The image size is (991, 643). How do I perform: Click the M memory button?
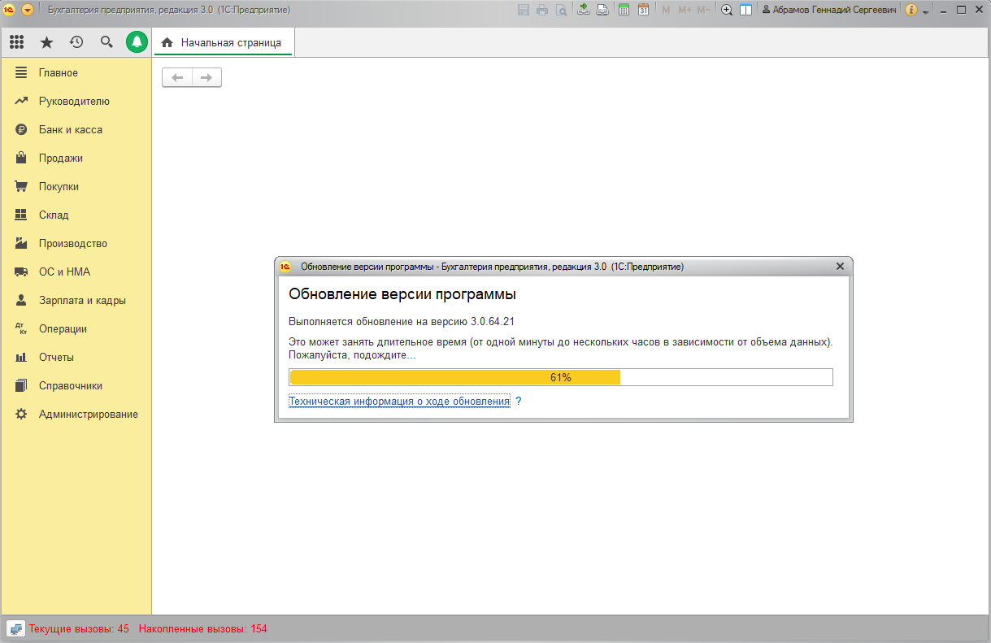pyautogui.click(x=667, y=10)
